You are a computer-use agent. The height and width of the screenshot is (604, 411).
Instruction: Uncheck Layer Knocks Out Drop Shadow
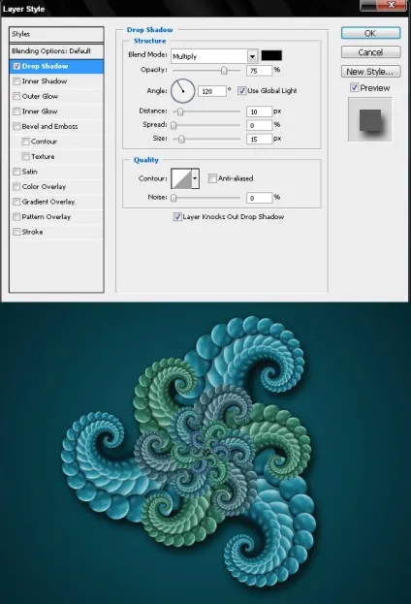(177, 216)
